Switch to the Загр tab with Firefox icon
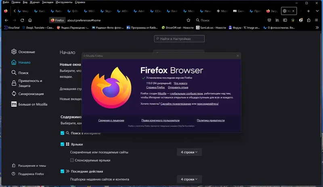This screenshot has width=323, height=187. [272, 11]
